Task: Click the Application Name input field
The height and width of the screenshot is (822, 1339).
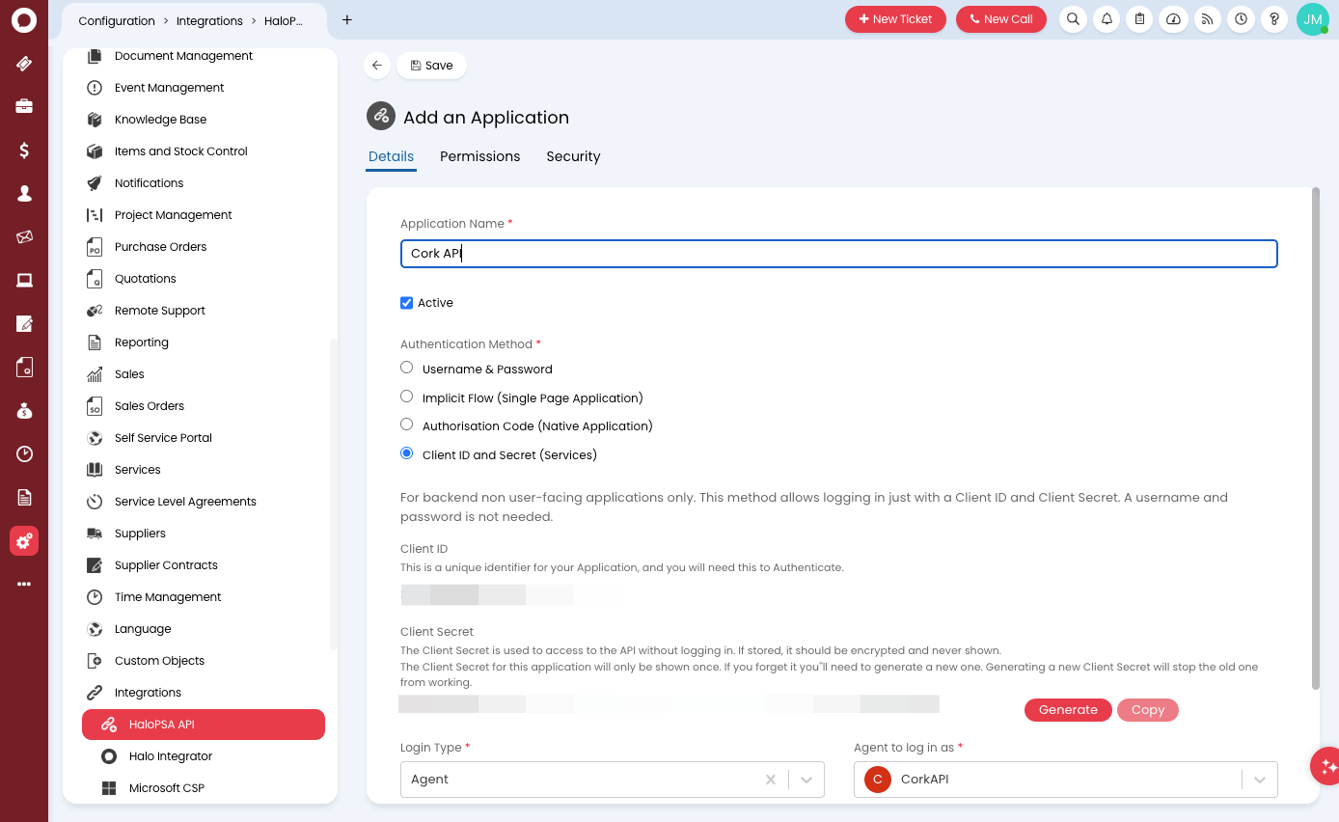Action: click(839, 254)
